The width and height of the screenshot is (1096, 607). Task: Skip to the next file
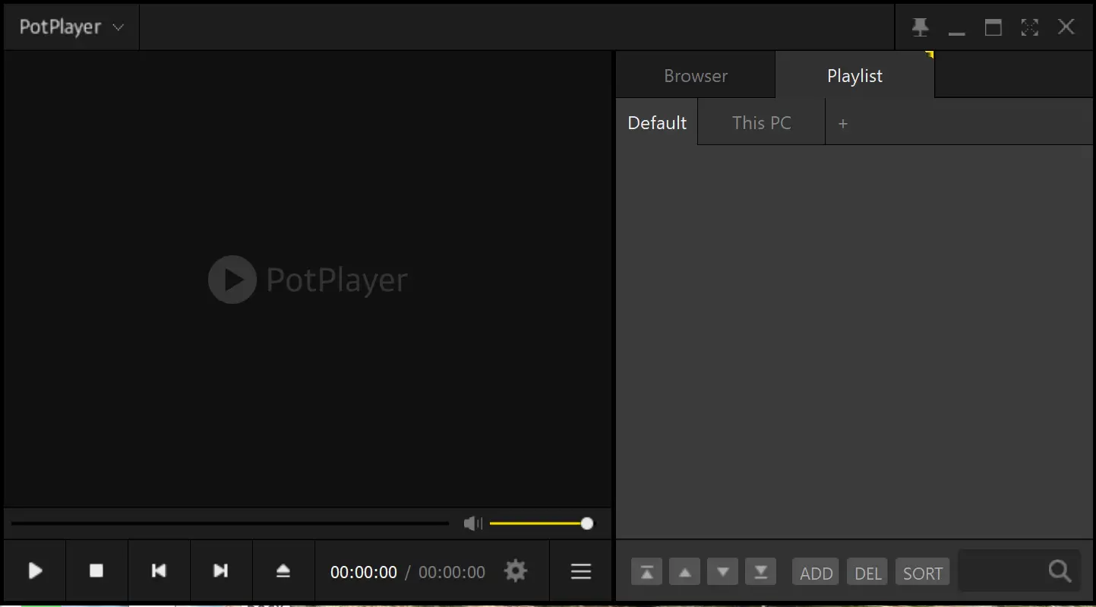click(220, 571)
